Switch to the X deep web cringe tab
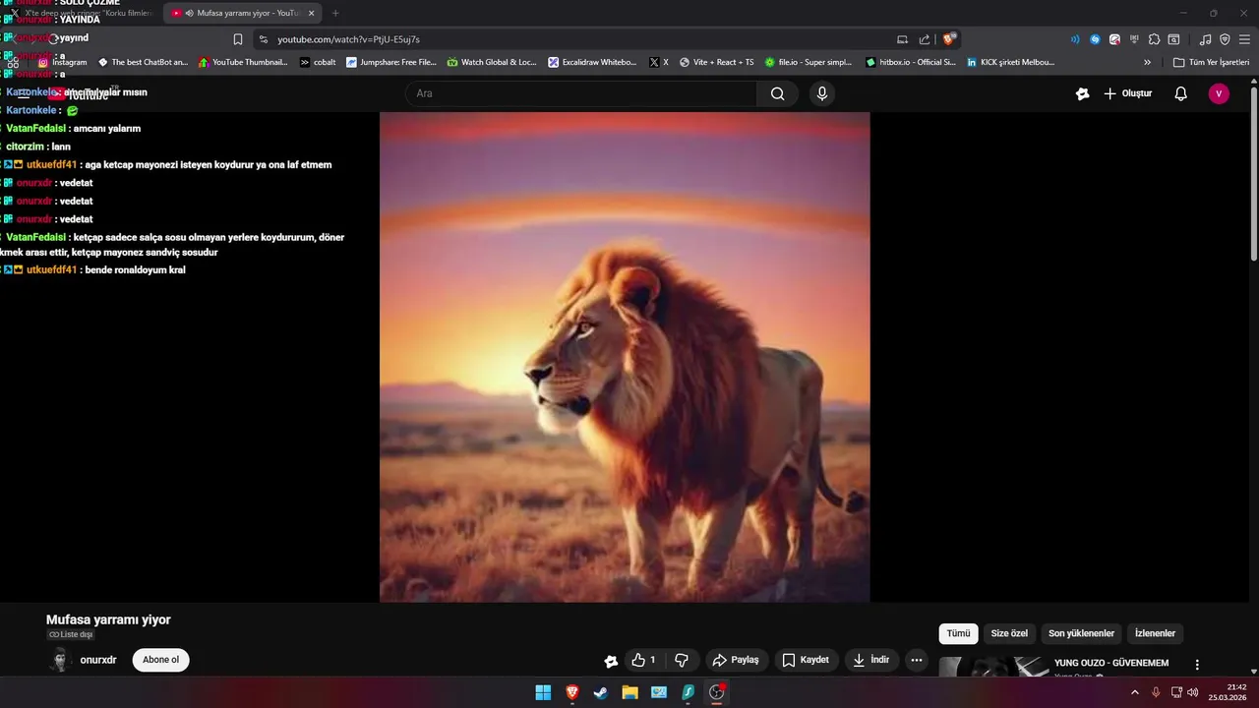 (81, 13)
